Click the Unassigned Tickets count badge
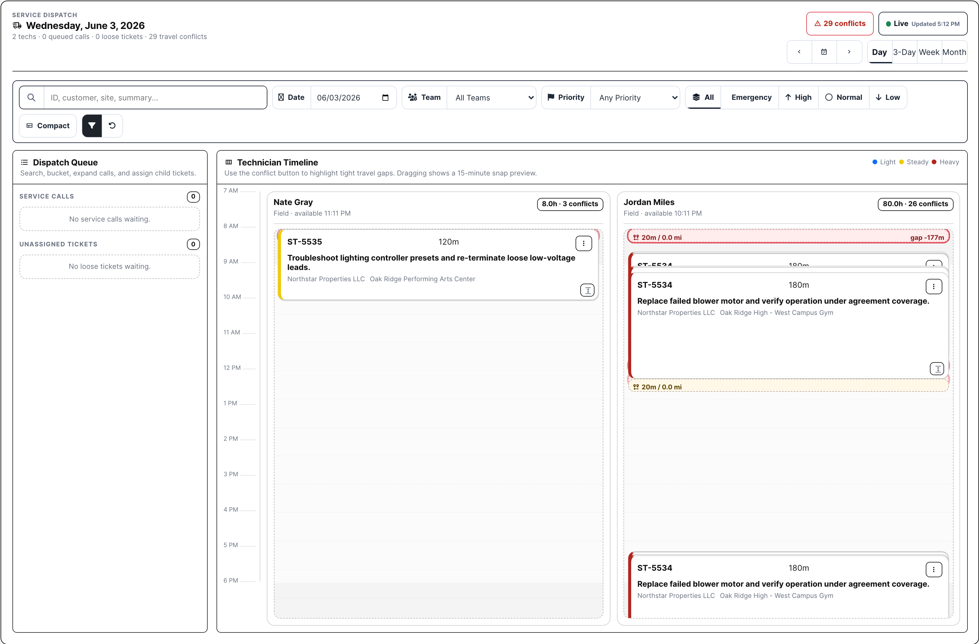The height and width of the screenshot is (644, 979). coord(193,244)
